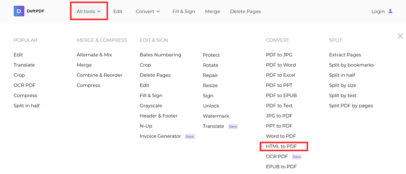The width and height of the screenshot is (406, 174).
Task: Open Fill & Sign in top navigation
Action: (x=184, y=11)
